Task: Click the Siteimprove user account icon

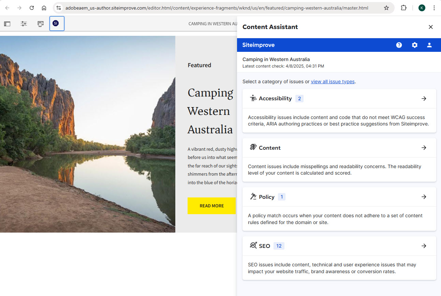Action: [x=429, y=45]
